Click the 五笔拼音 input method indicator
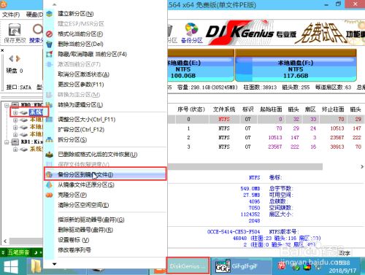This screenshot has height=275, width=365. pos(18,252)
